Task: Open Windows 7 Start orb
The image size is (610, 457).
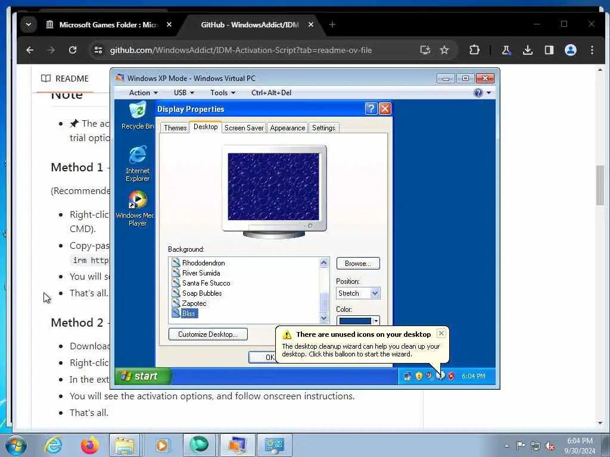Action: 16,445
